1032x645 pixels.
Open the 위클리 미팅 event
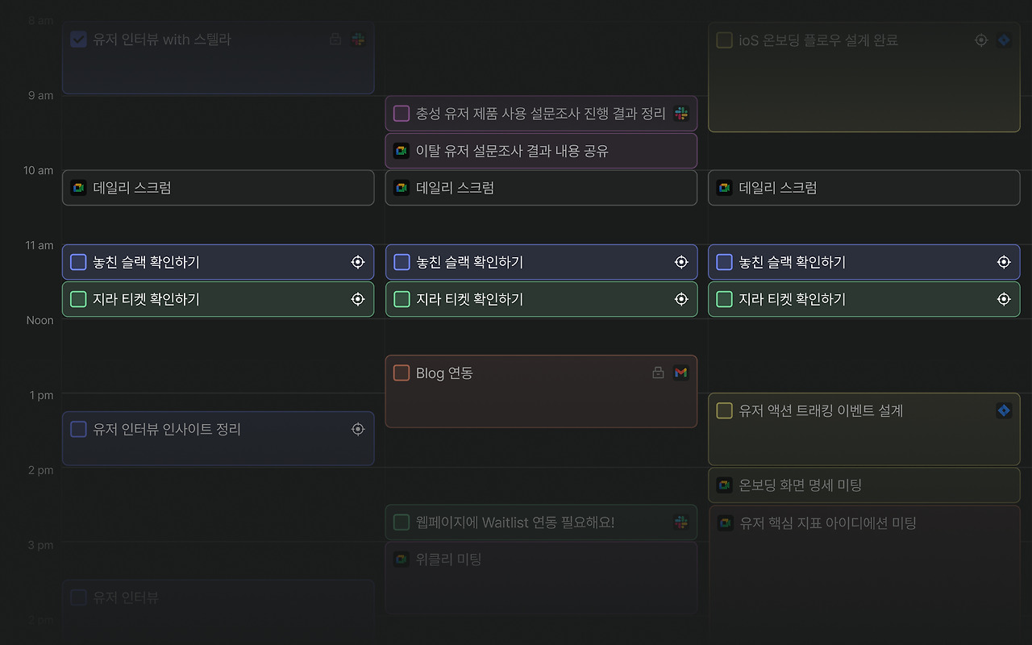point(541,577)
